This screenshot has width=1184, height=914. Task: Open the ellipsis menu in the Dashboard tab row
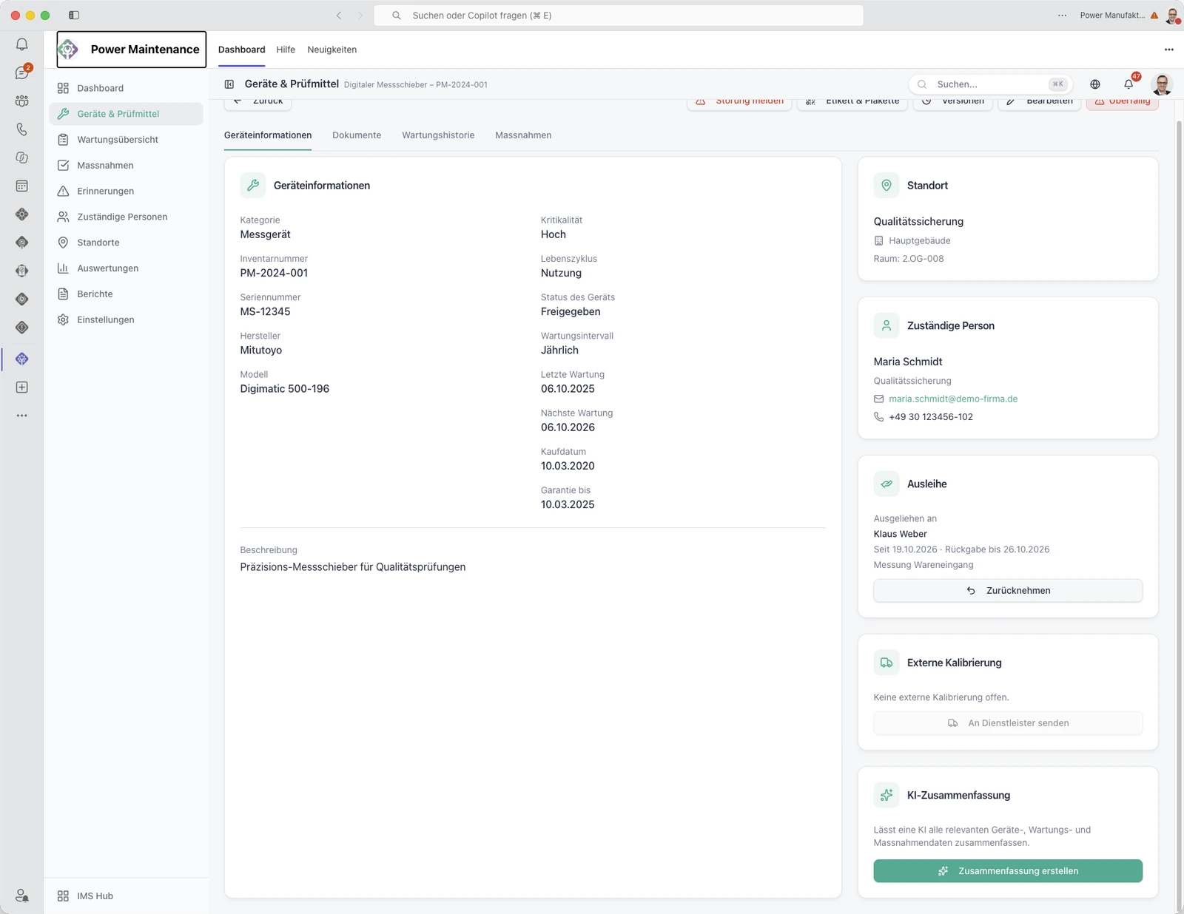(x=1169, y=50)
